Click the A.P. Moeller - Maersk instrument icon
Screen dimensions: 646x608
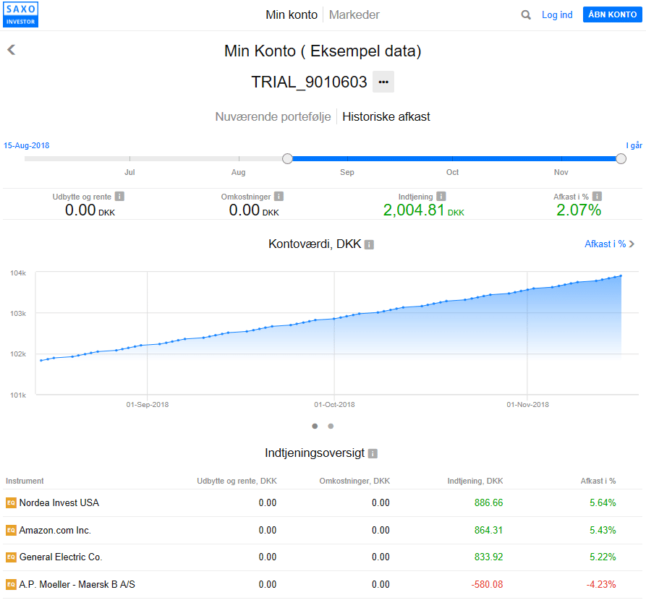click(11, 585)
